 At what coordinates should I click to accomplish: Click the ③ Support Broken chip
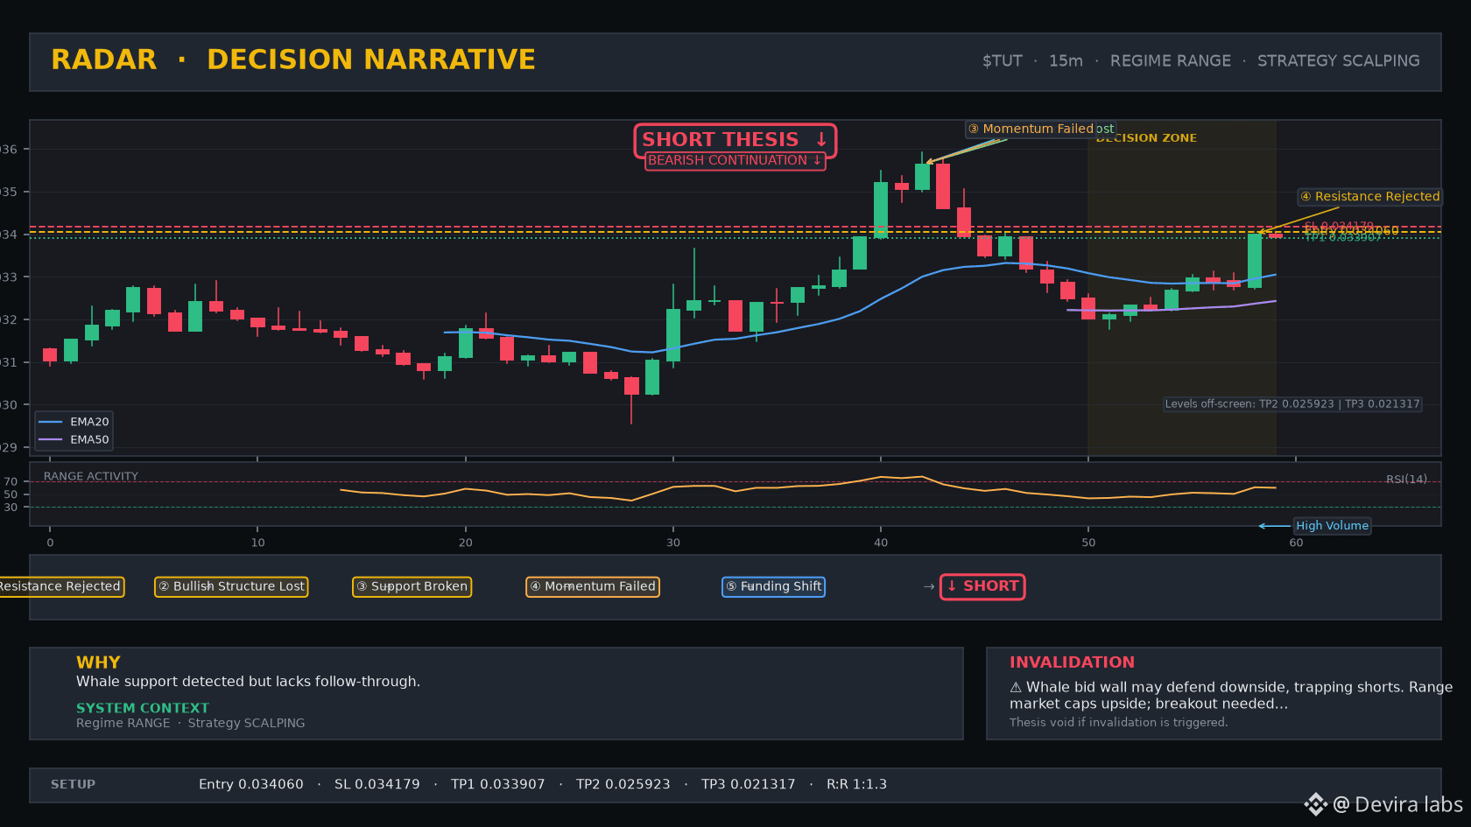412,586
